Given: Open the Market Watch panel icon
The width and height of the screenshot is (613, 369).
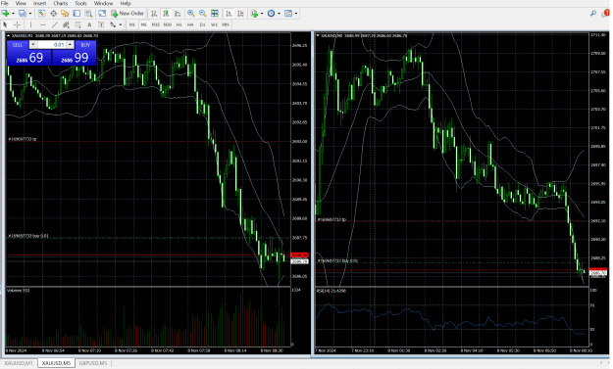Looking at the screenshot, I should click(x=41, y=14).
